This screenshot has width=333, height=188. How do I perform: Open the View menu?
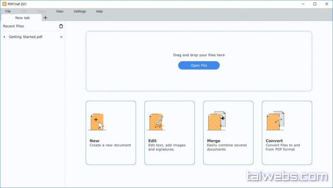(60, 11)
